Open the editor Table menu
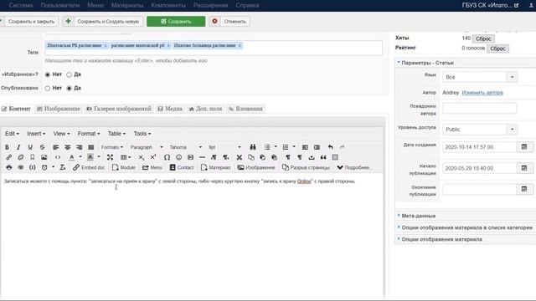 tap(116, 134)
